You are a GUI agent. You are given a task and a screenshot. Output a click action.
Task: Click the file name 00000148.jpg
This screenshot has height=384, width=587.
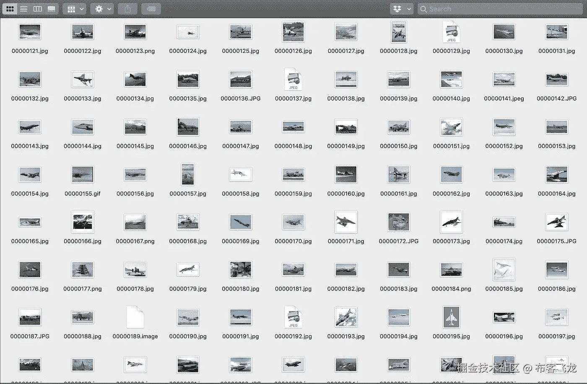tap(293, 146)
